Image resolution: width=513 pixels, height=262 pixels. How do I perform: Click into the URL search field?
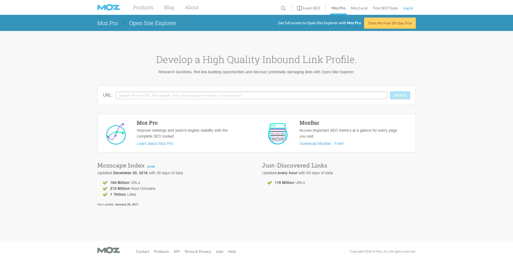251,95
